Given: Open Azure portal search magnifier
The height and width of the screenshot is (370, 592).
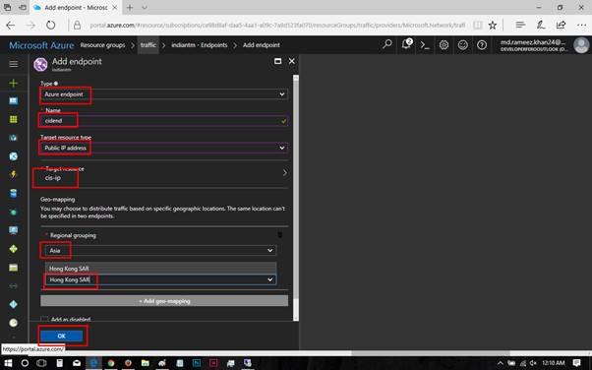Looking at the screenshot, I should (387, 44).
